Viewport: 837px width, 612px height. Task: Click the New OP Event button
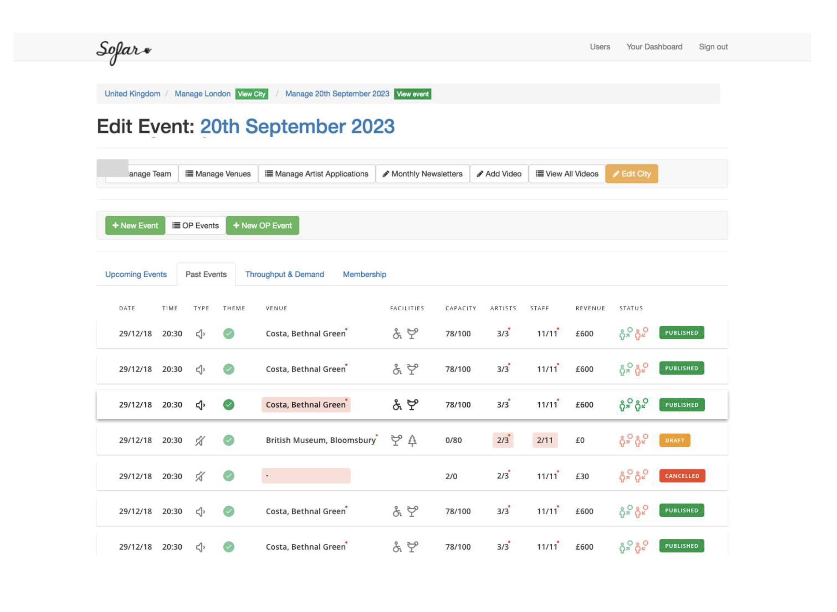click(x=263, y=225)
